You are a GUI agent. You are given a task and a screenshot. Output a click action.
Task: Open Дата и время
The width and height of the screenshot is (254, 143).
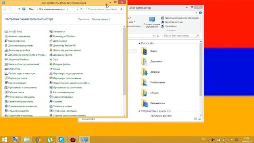58,41
